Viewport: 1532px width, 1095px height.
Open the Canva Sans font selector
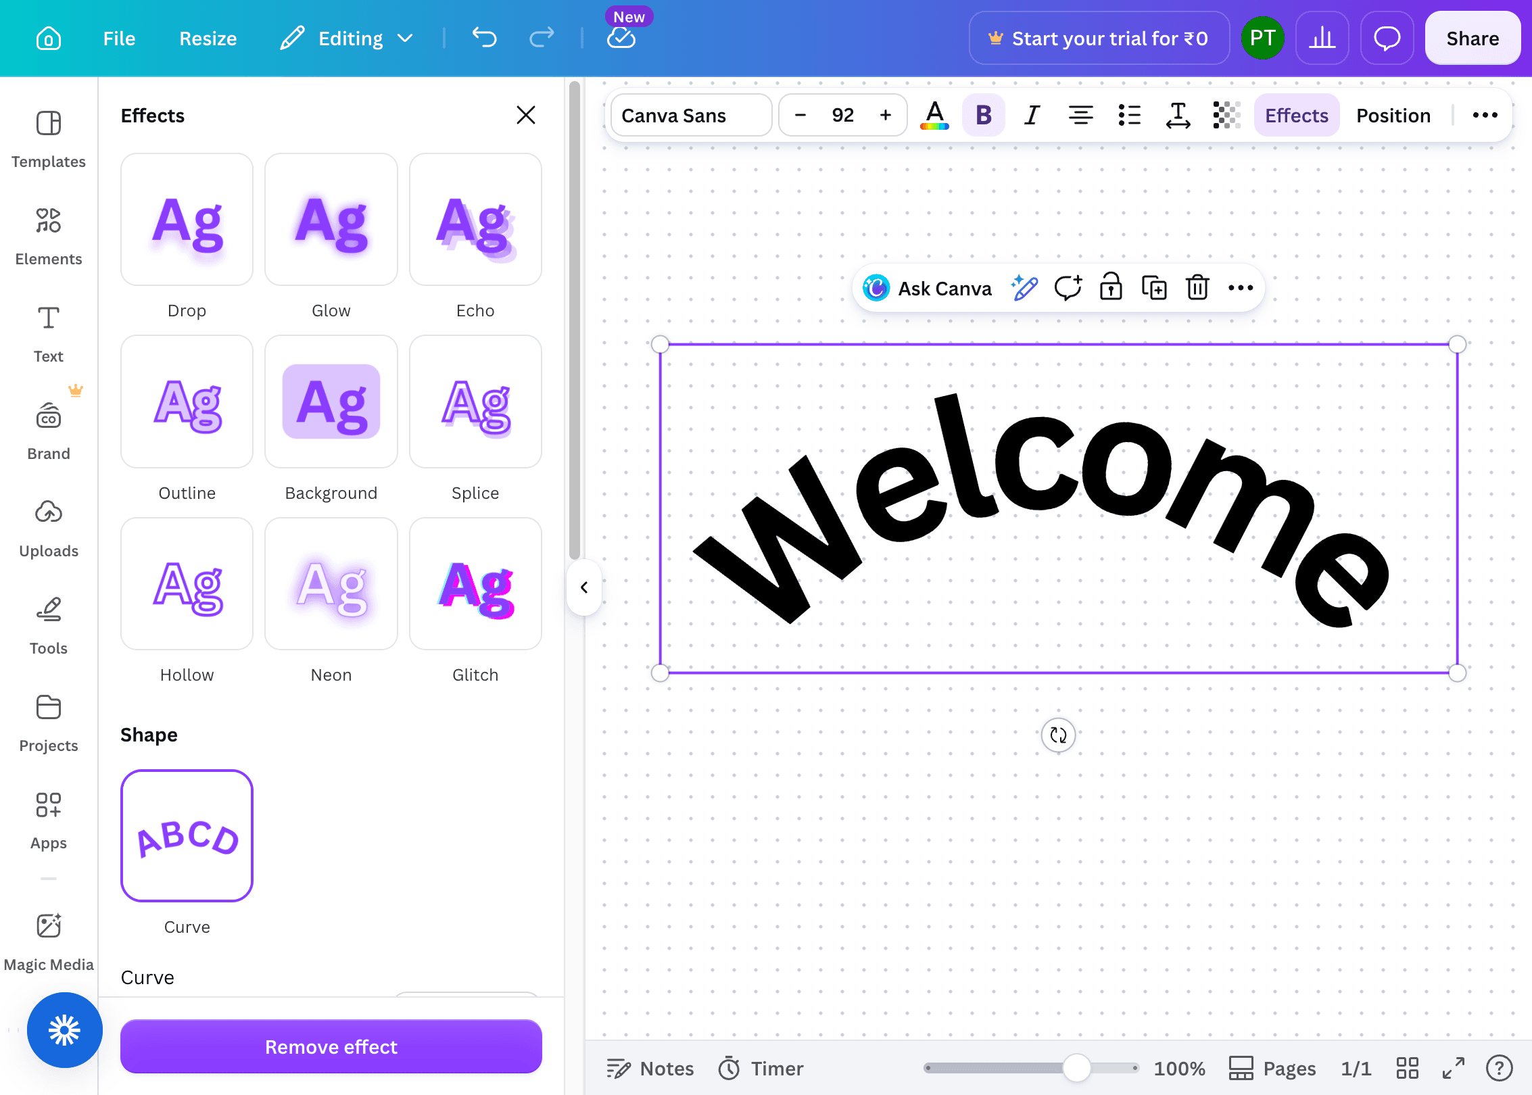691,115
